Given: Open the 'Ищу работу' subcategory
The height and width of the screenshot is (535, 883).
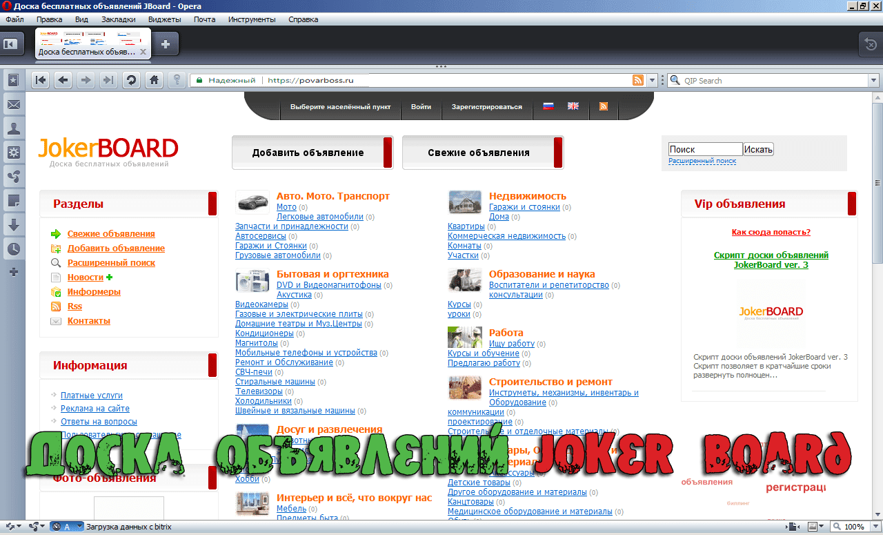Looking at the screenshot, I should [x=512, y=344].
